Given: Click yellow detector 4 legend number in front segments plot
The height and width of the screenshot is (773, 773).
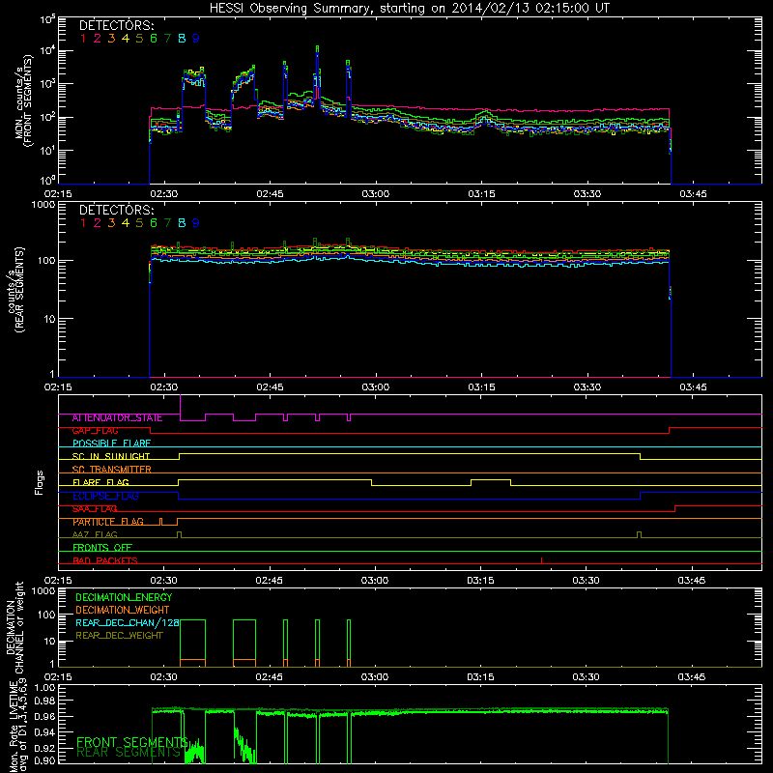Looking at the screenshot, I should 126,39.
